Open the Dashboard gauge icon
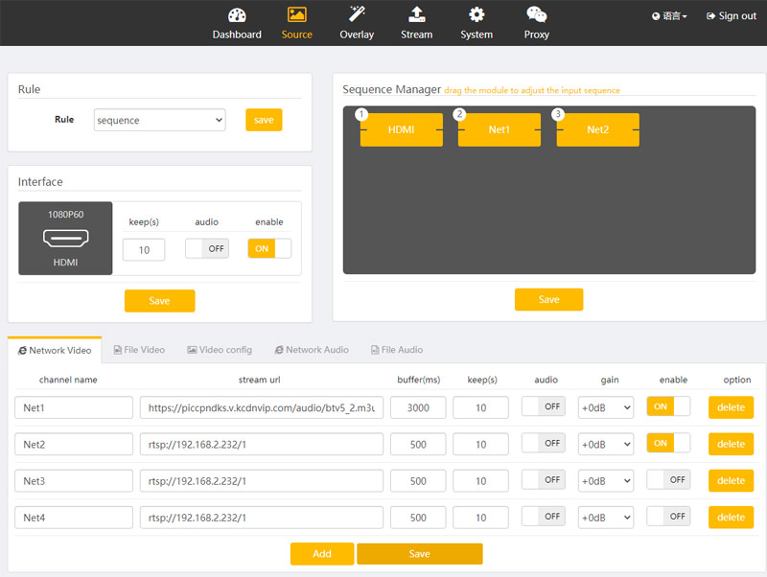 pos(237,15)
